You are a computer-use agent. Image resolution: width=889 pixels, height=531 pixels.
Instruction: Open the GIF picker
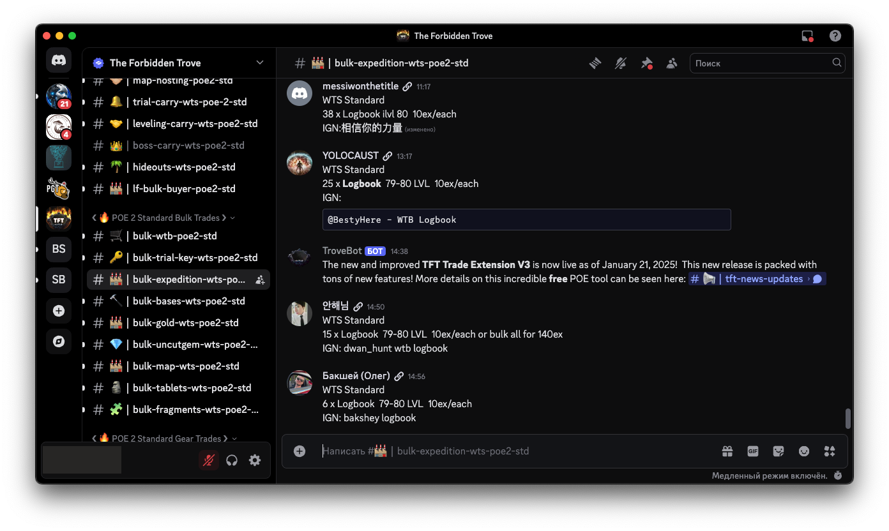753,451
